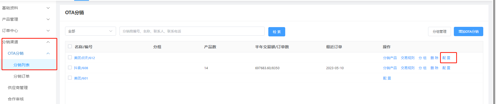Expand the 基础资料 sidebar chevron
Viewport: 496px width, 104px height.
click(48, 8)
